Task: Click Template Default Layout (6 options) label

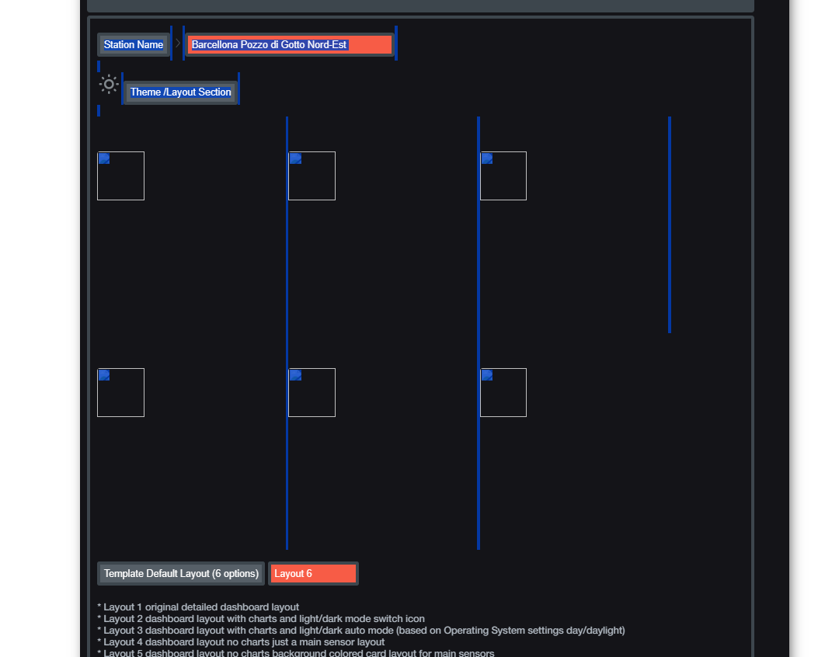Action: (x=181, y=573)
